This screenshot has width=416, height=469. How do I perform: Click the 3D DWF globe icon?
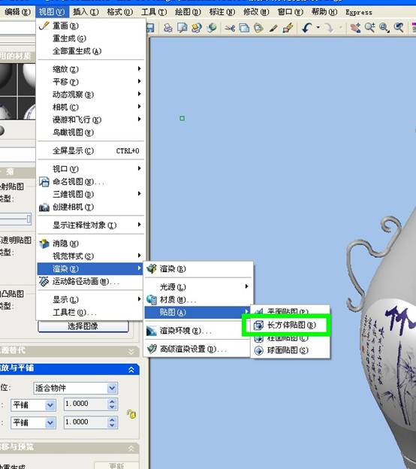coord(211,28)
